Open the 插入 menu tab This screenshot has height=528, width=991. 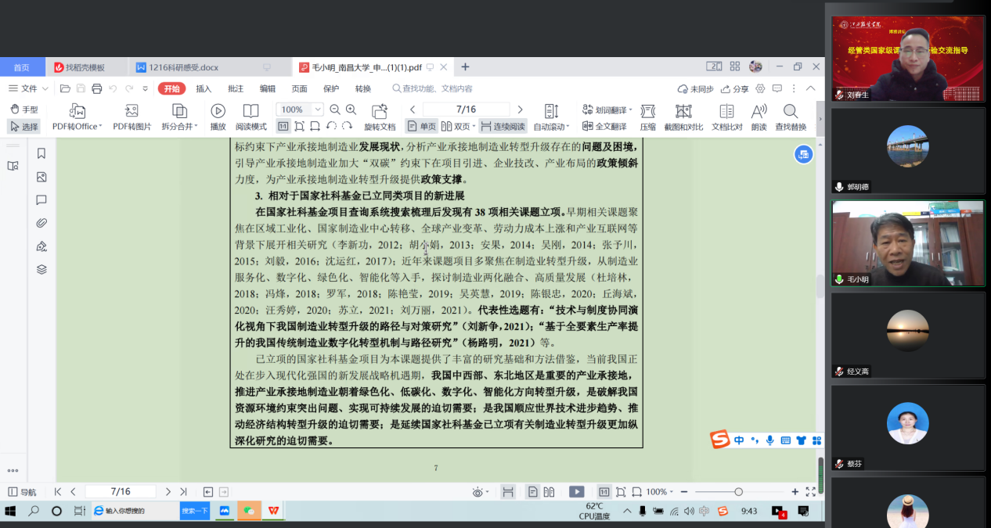(204, 88)
